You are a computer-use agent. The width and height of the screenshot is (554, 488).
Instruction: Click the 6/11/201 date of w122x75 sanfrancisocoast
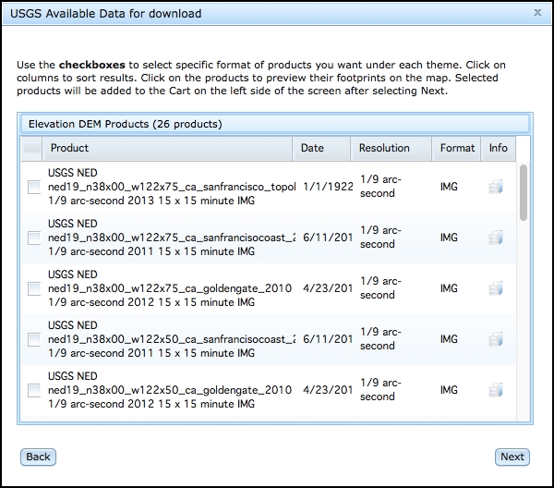tap(328, 238)
